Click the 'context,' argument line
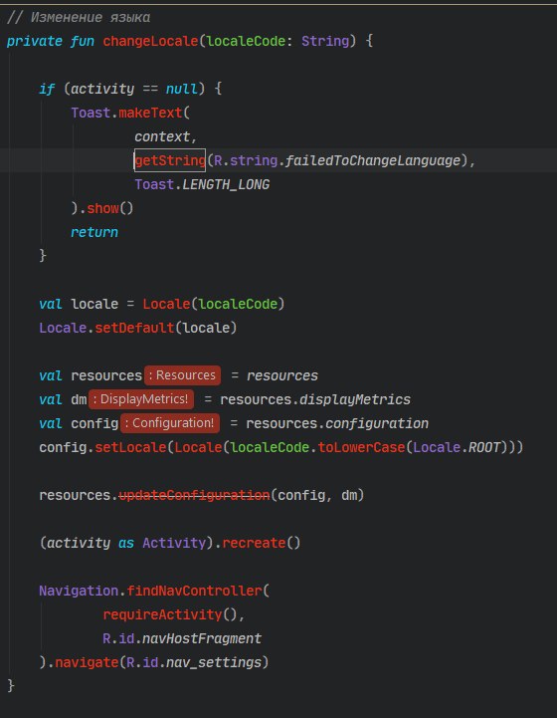Image resolution: width=557 pixels, height=718 pixels. click(x=165, y=136)
